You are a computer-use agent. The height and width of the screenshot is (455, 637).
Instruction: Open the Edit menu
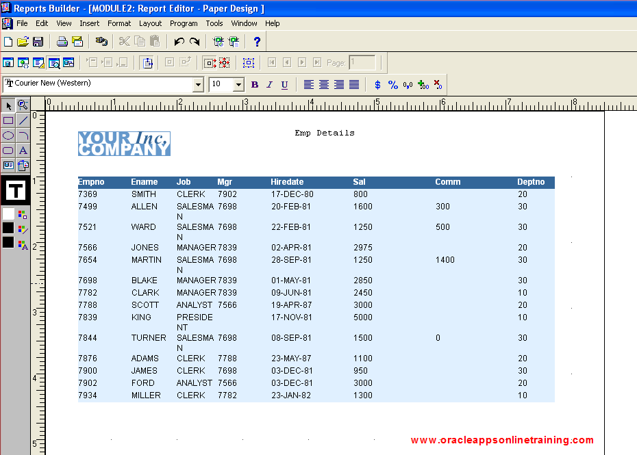tap(42, 23)
